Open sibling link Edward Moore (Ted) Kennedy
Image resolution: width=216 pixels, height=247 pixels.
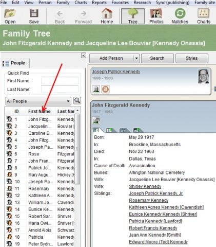click(x=159, y=242)
